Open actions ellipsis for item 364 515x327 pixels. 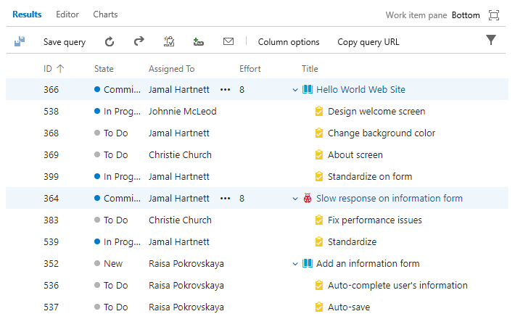pyautogui.click(x=225, y=199)
